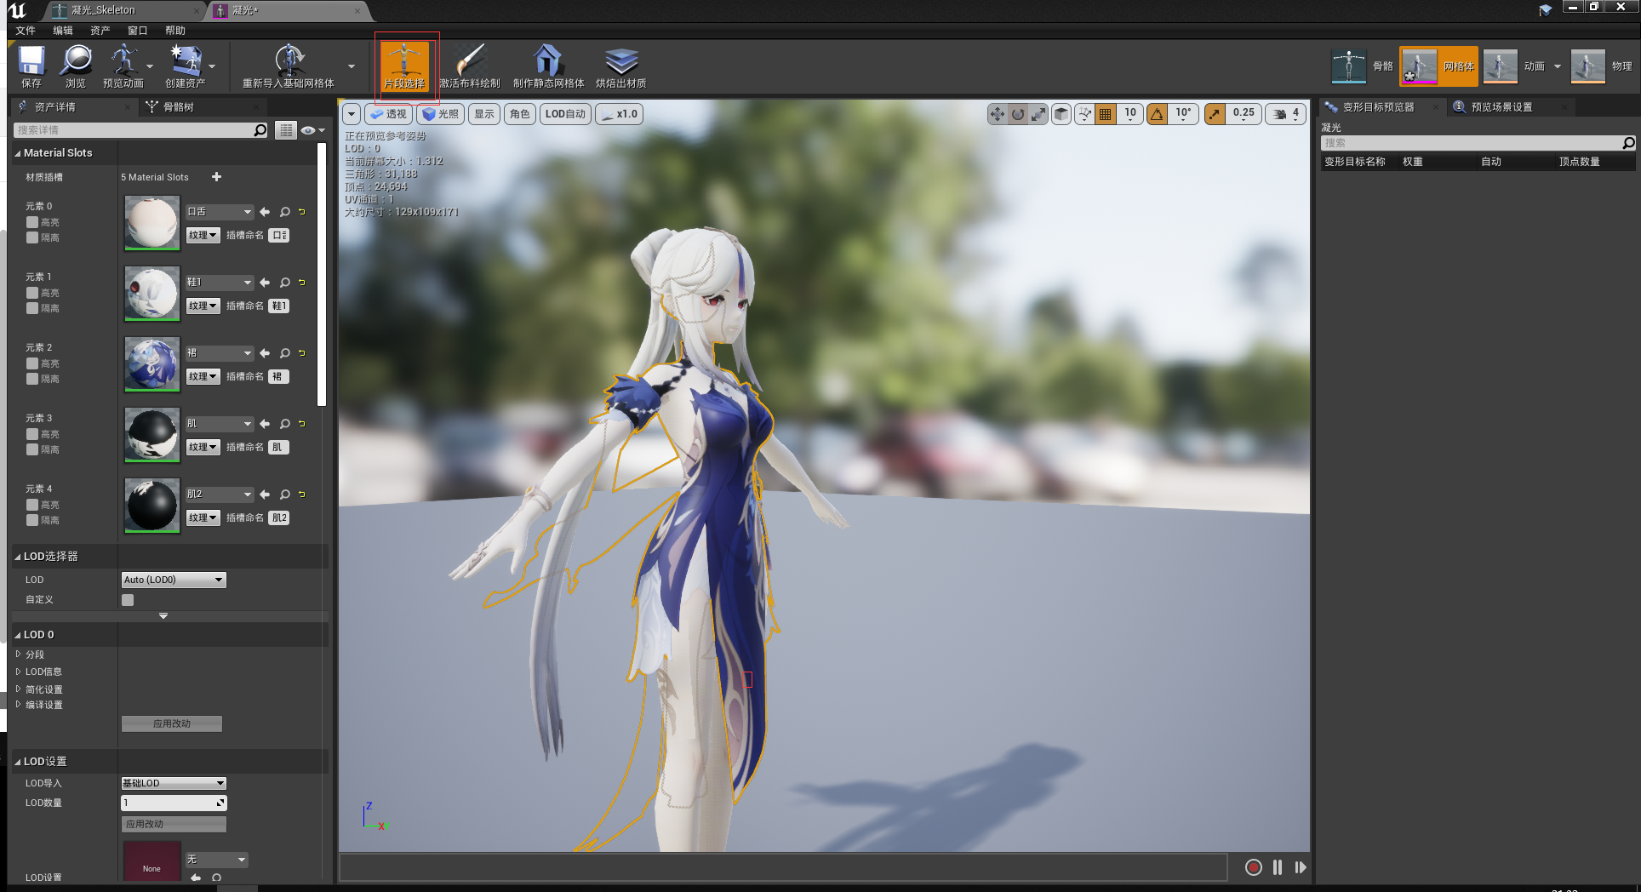
Task: Click the record button in timeline
Action: (x=1253, y=867)
